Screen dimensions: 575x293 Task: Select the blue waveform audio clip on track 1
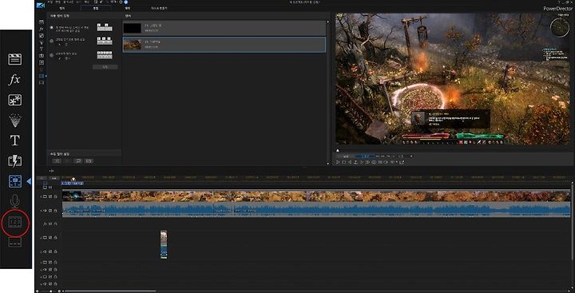(316, 210)
